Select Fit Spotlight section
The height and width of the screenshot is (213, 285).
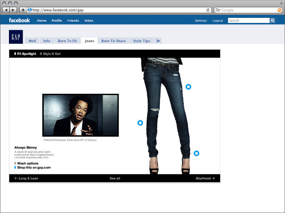click(x=25, y=53)
